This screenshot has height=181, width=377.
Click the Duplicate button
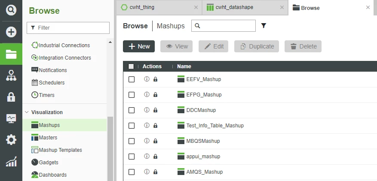(x=257, y=46)
